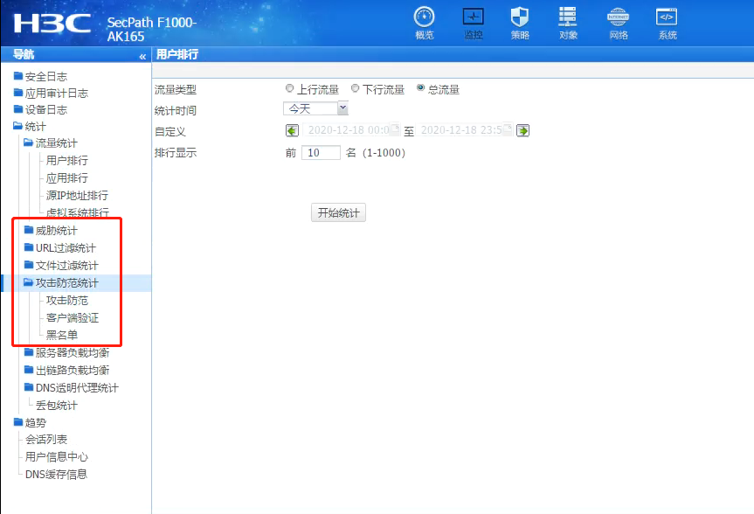The image size is (754, 514).
Task: Click folder icon beside 应用审计日志
Action: click(x=18, y=93)
